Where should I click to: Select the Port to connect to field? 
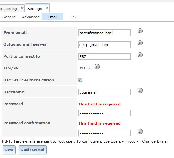point(104,57)
